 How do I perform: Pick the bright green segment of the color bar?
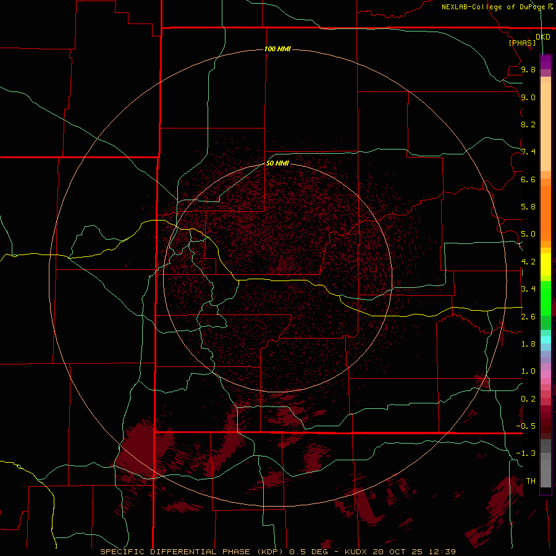(x=545, y=298)
